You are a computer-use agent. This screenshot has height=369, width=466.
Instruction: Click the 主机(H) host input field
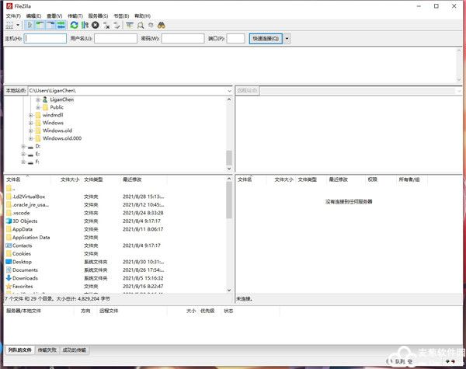click(45, 38)
